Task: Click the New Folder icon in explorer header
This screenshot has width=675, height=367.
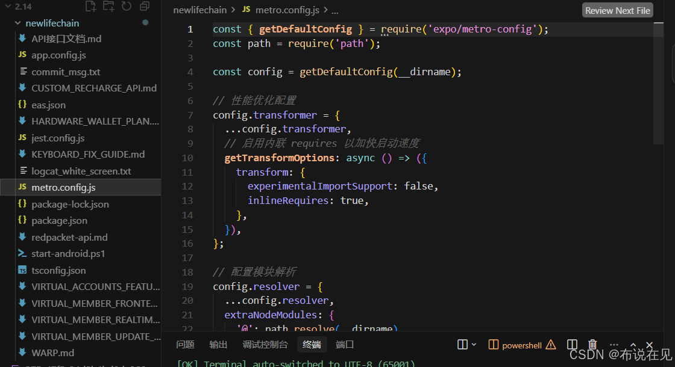Action: 108,6
